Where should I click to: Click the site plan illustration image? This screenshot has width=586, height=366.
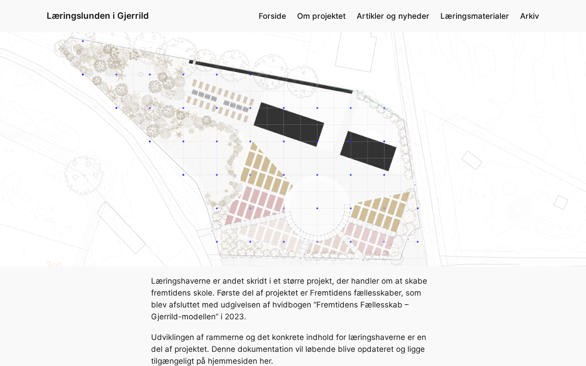293,149
